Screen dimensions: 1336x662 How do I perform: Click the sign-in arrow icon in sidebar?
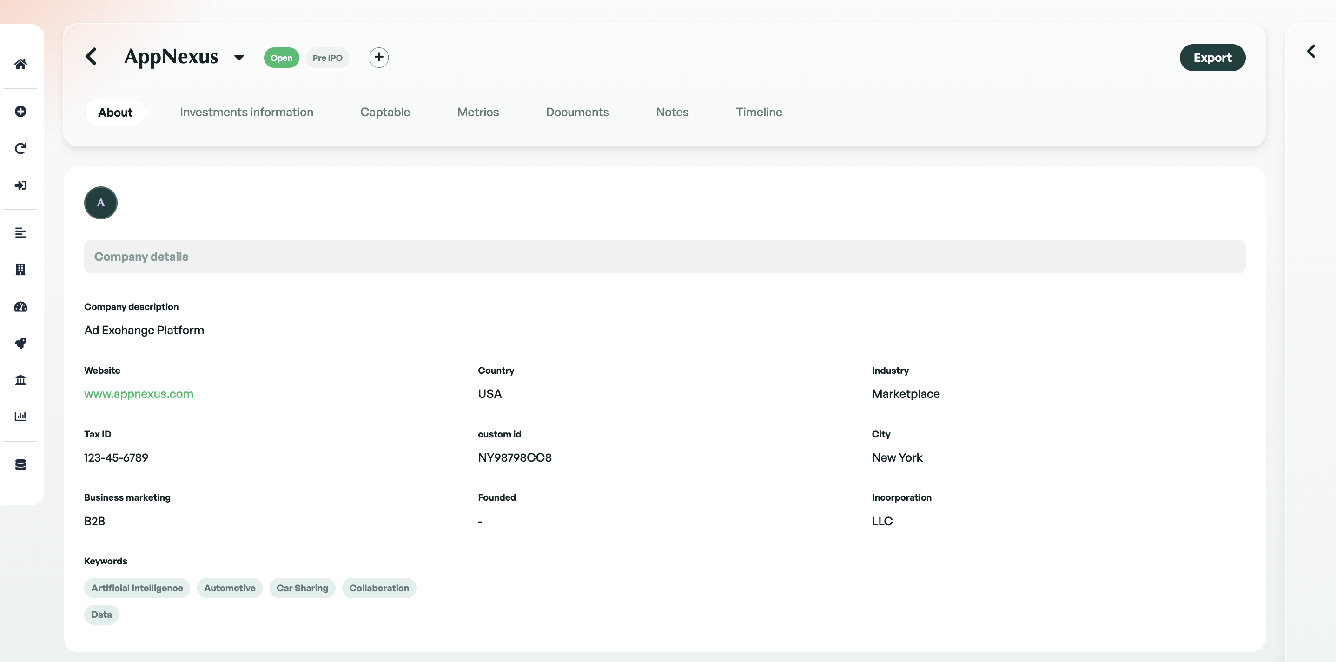(21, 185)
